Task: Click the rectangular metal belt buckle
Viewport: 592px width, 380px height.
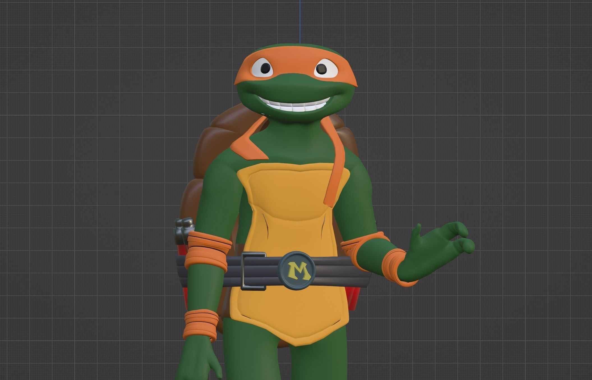Action: pyautogui.click(x=253, y=271)
